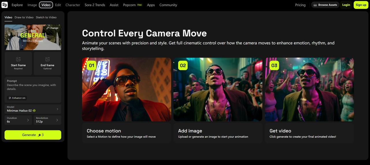This screenshot has width=370, height=165.
Task: Click into the Prompt description field
Action: coord(32,87)
